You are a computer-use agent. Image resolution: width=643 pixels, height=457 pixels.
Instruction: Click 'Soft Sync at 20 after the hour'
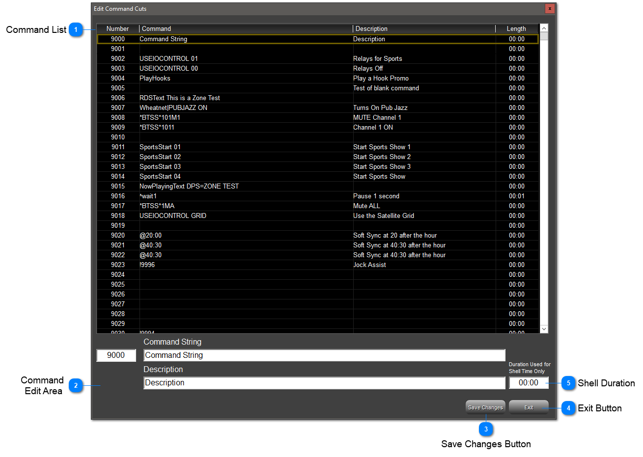pos(395,236)
